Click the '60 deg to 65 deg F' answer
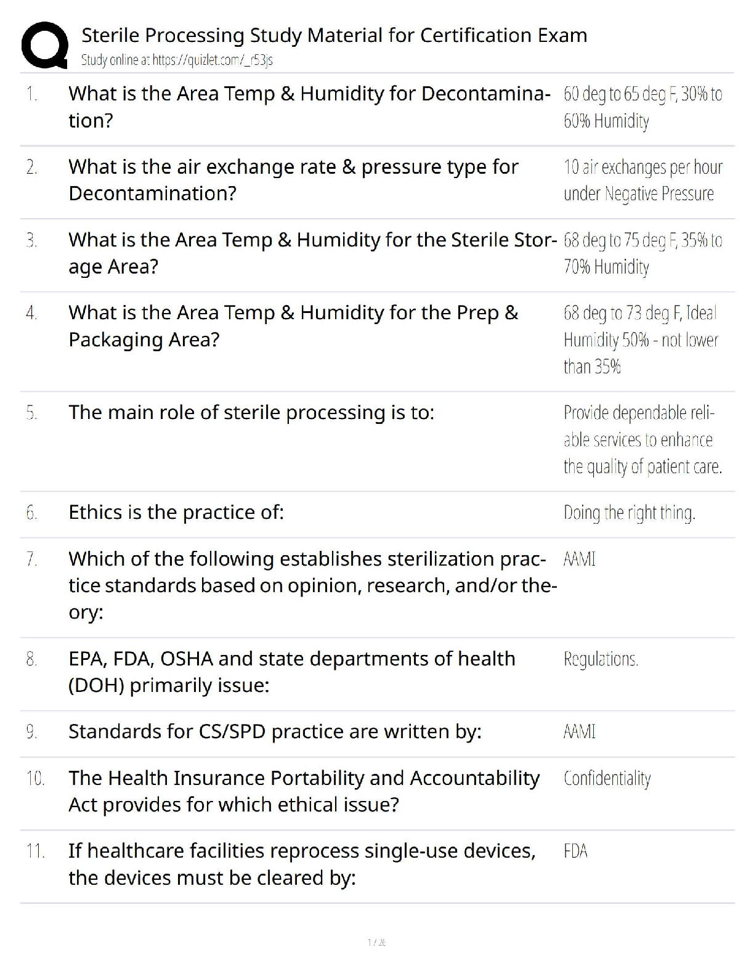The image size is (754, 976). tap(643, 95)
